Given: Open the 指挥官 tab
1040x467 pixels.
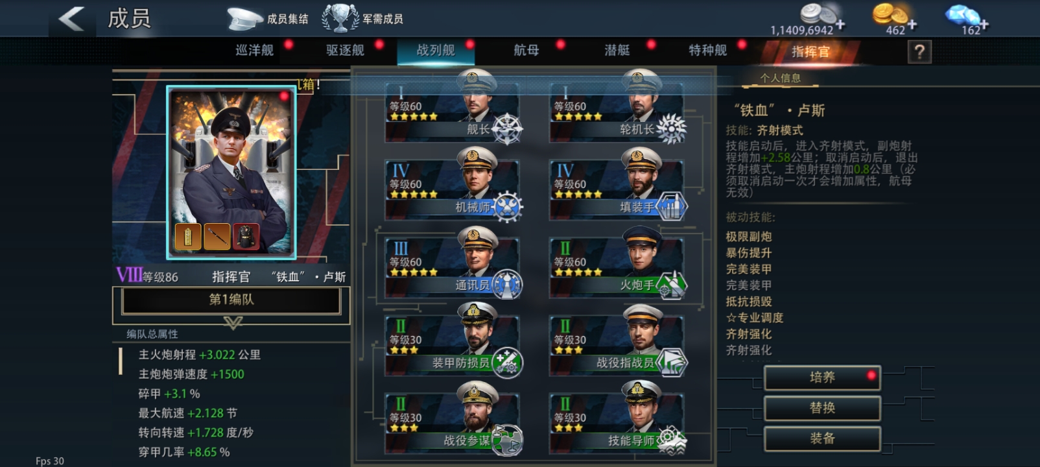Looking at the screenshot, I should [810, 52].
